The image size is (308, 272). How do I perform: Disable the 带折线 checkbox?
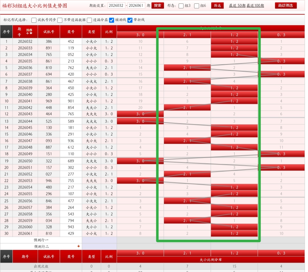click(x=130, y=20)
